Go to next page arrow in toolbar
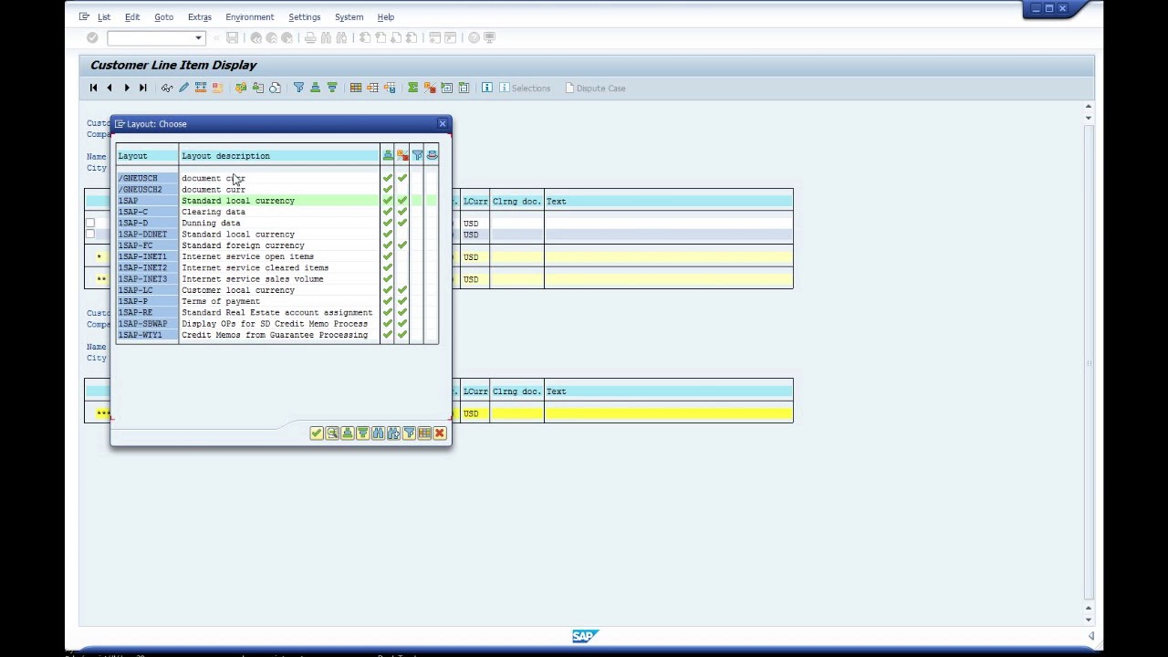The width and height of the screenshot is (1168, 657). 126,88
